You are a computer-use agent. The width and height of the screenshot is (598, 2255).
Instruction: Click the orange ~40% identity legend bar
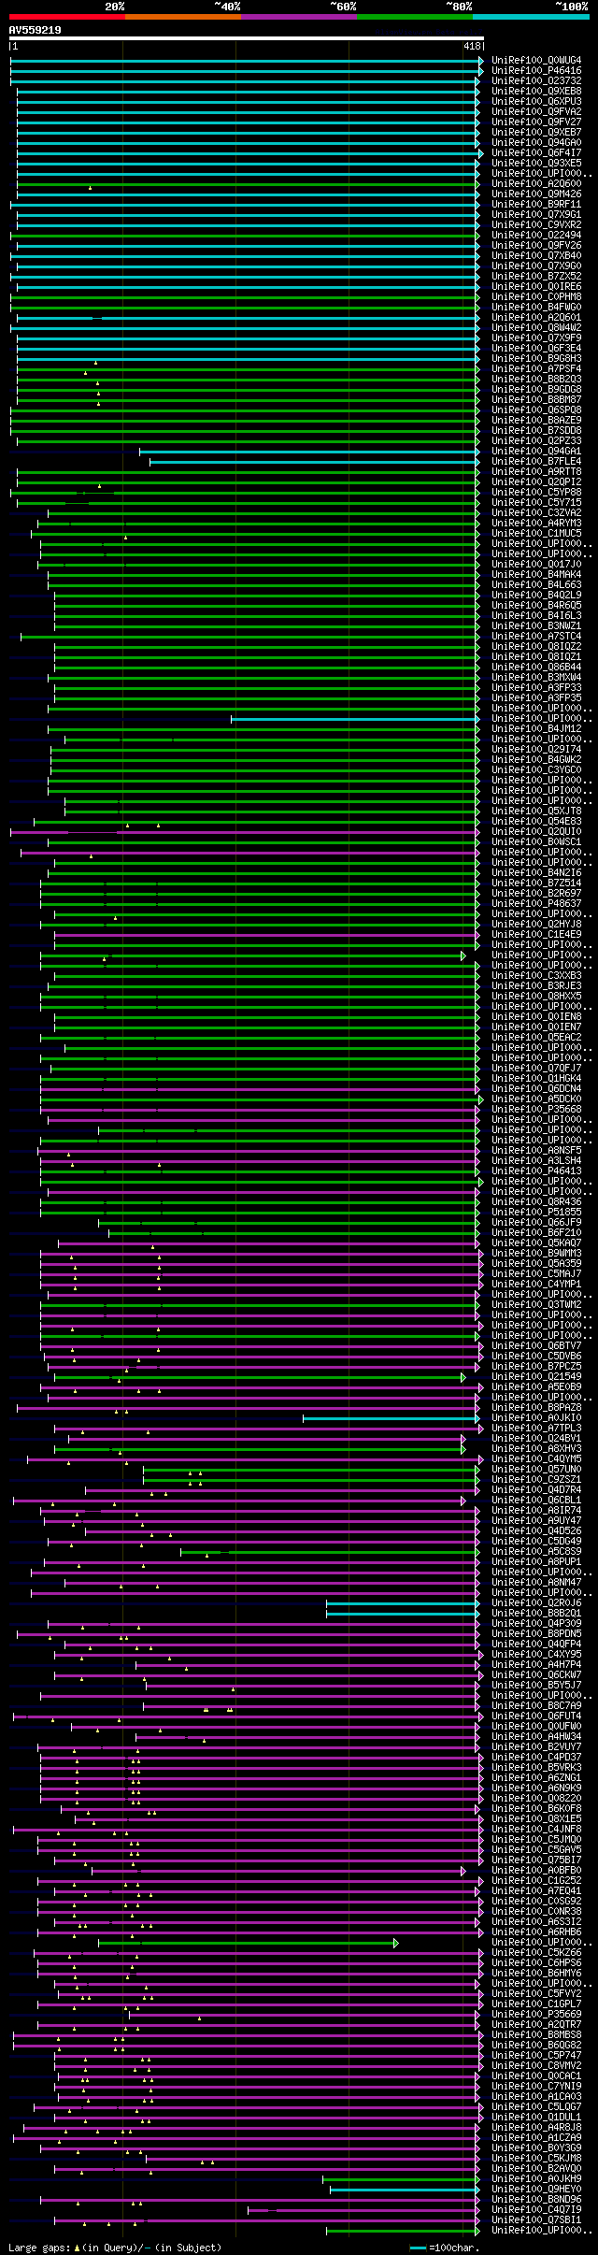tap(183, 17)
